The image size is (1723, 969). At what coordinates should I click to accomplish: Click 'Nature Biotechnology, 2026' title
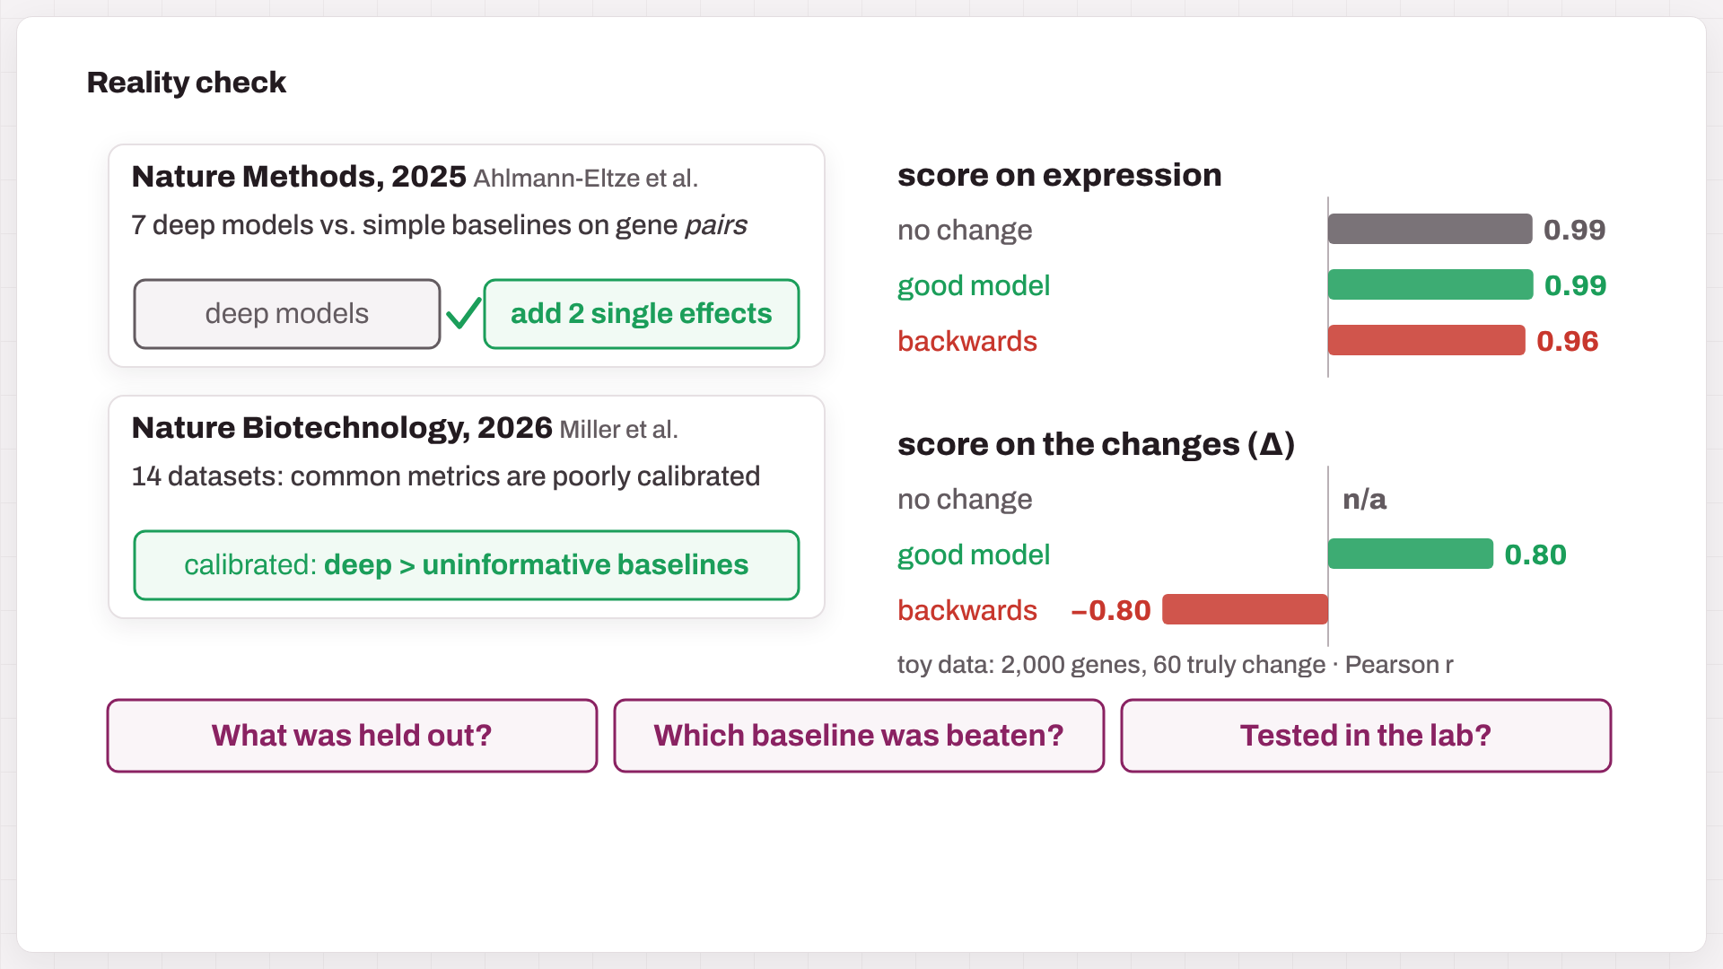[342, 428]
